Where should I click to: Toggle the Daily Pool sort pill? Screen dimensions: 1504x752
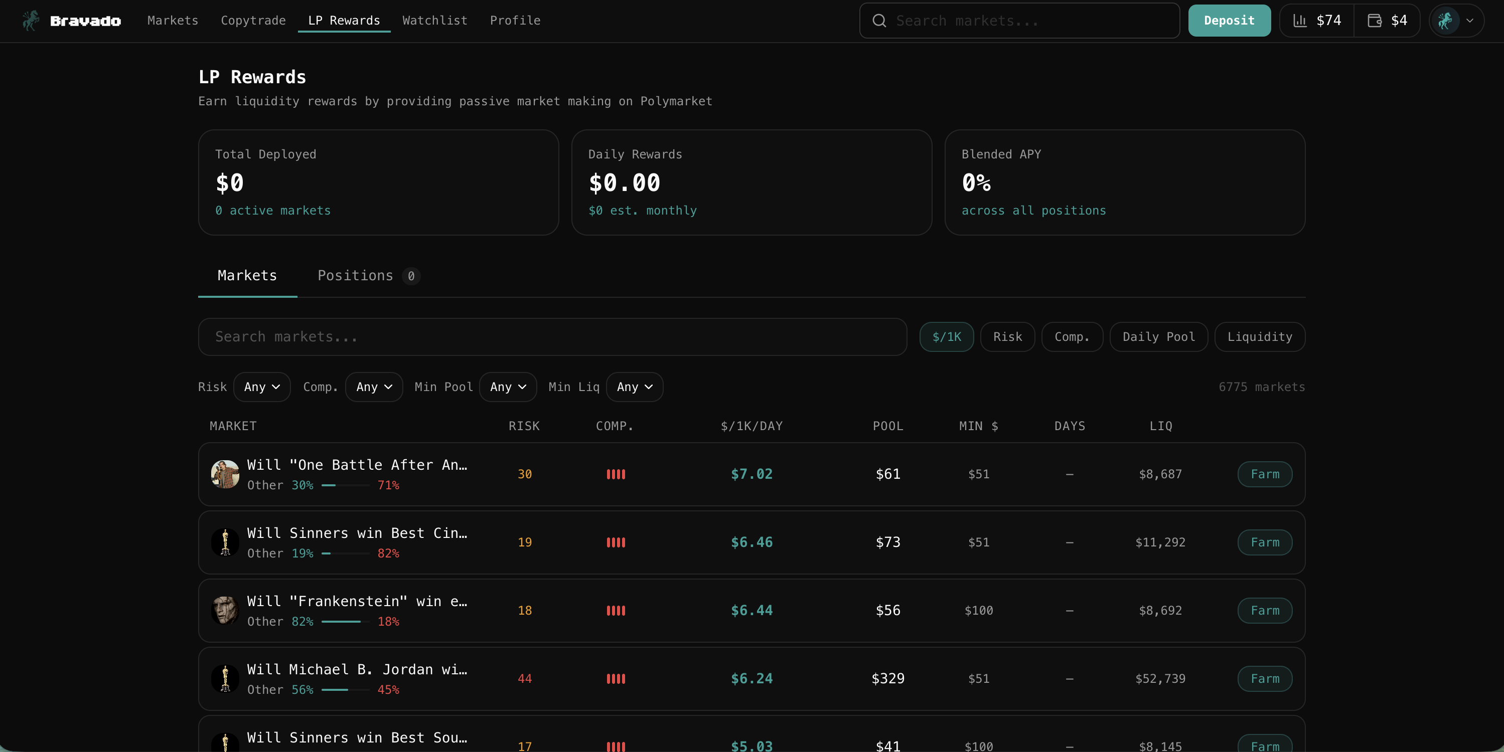coord(1158,336)
